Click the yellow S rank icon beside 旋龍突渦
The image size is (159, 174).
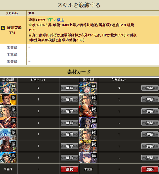[3, 28]
